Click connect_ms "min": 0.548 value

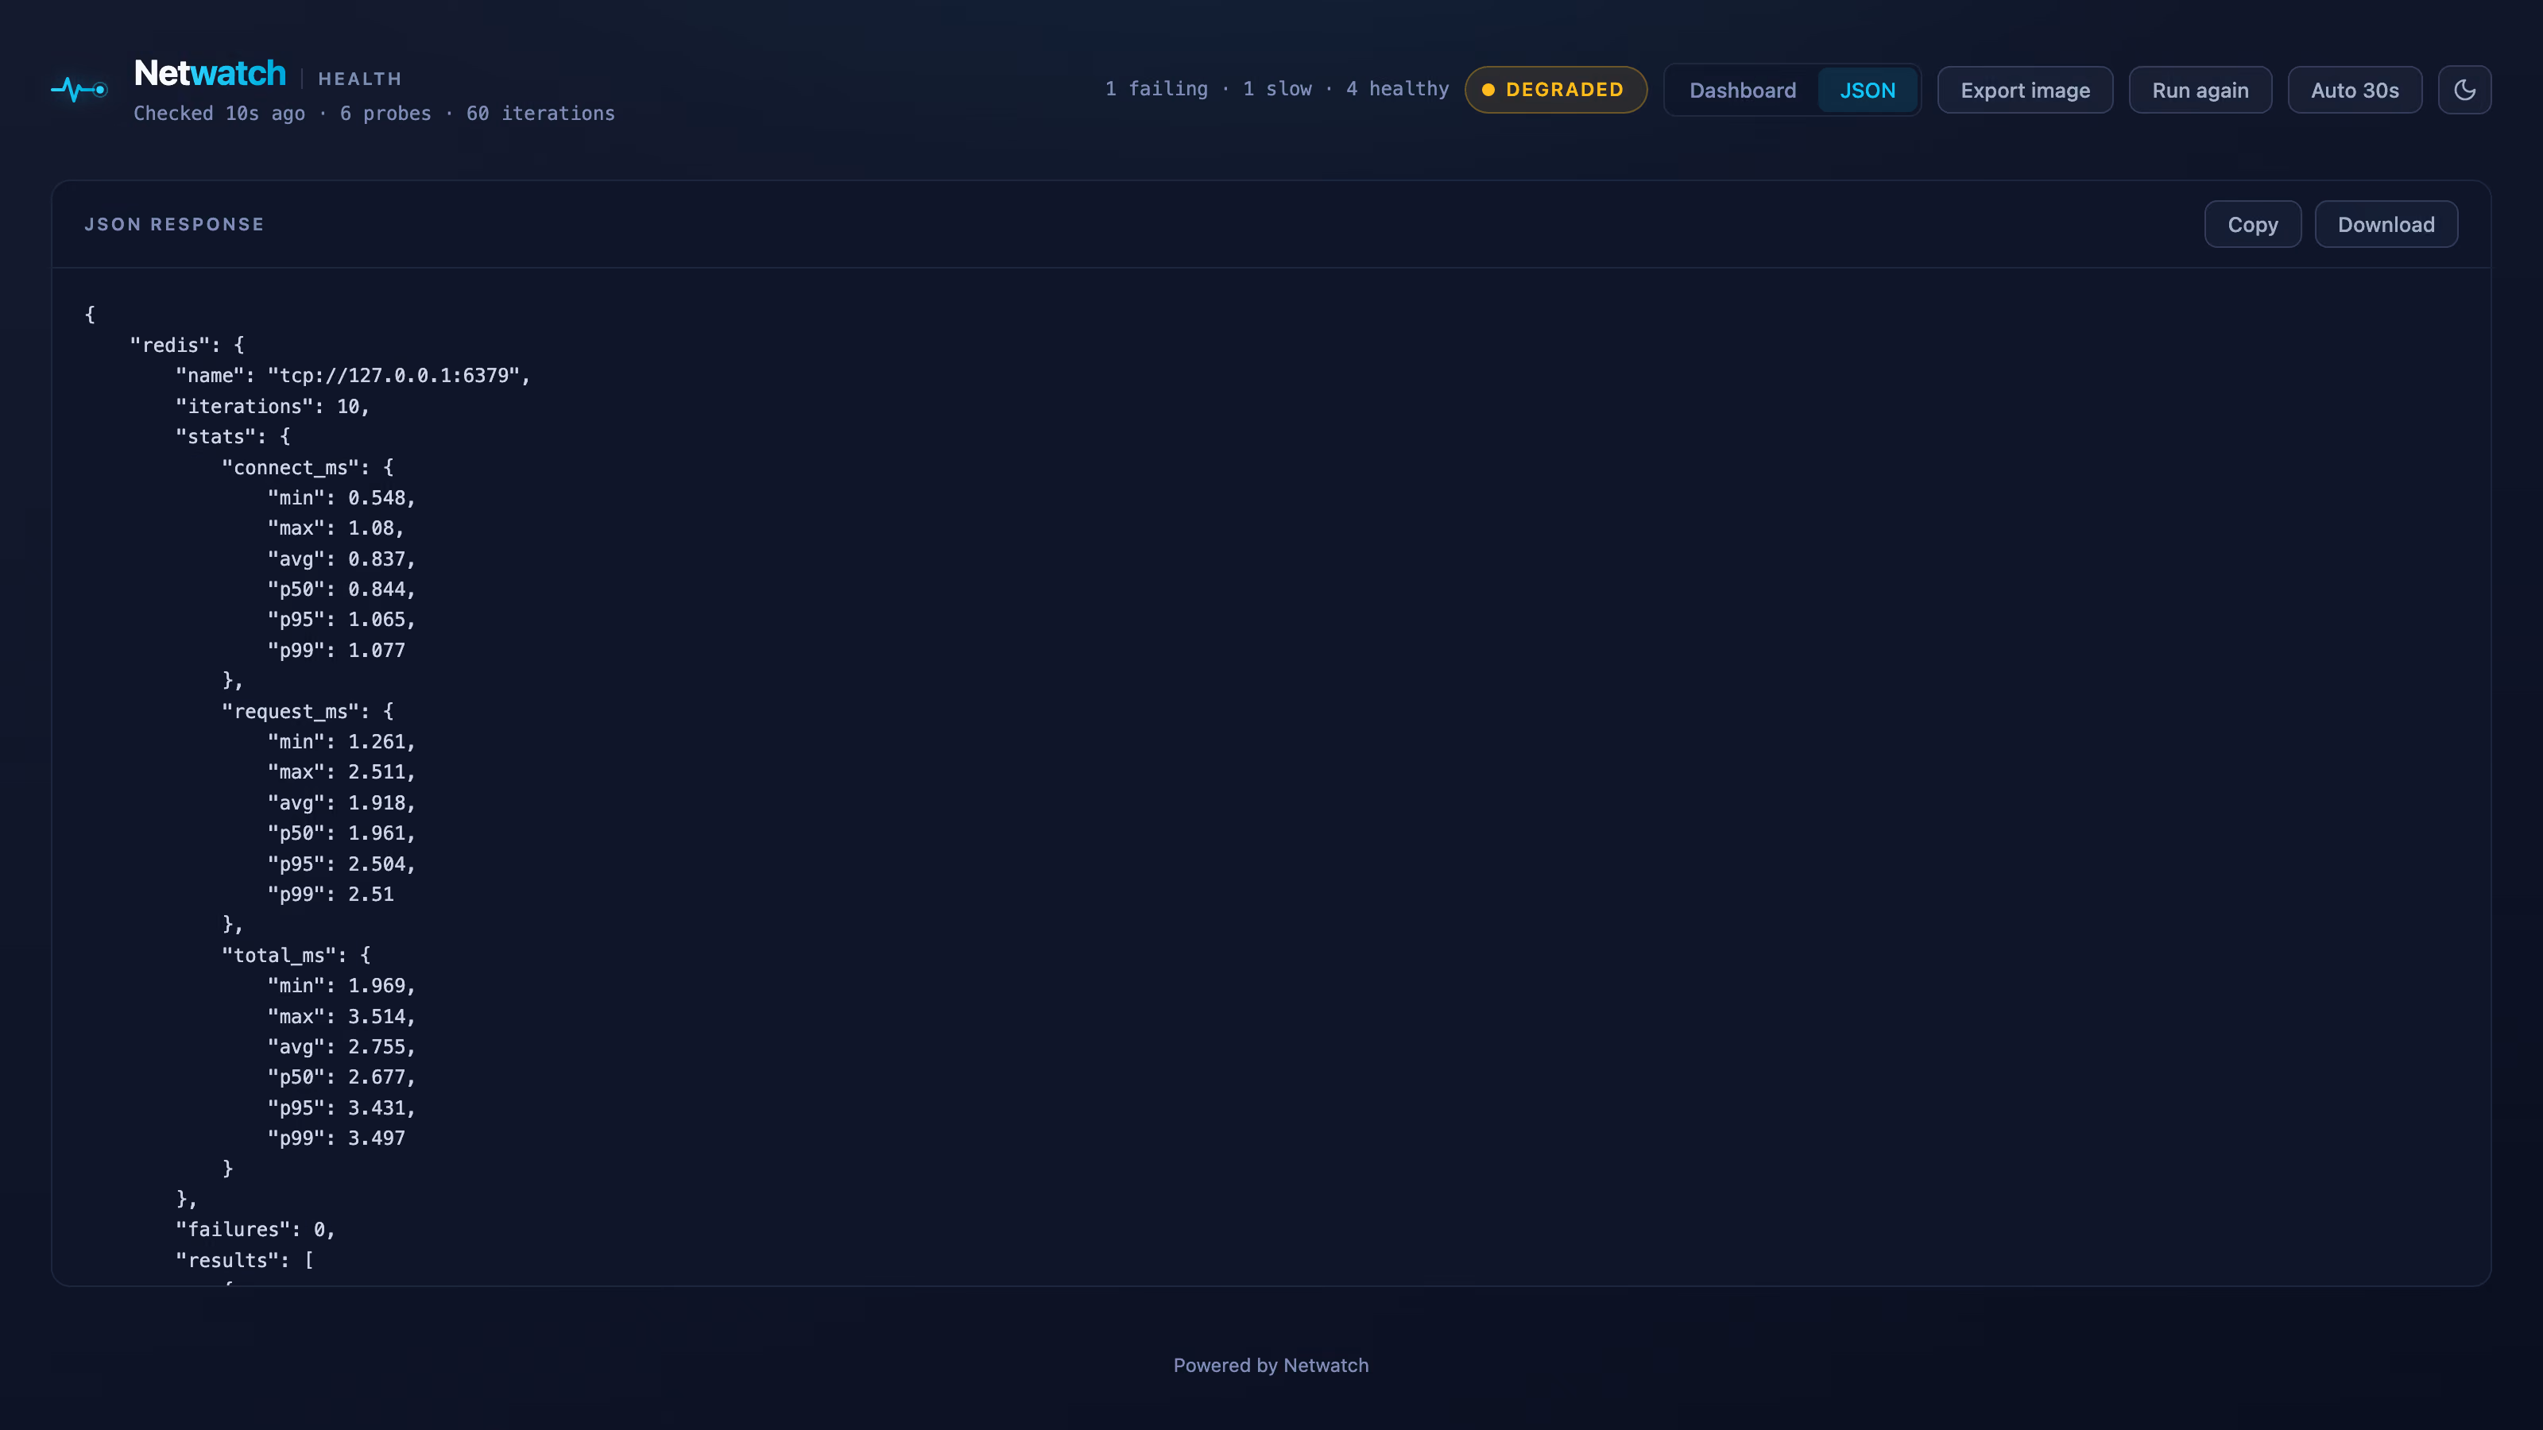coord(341,497)
